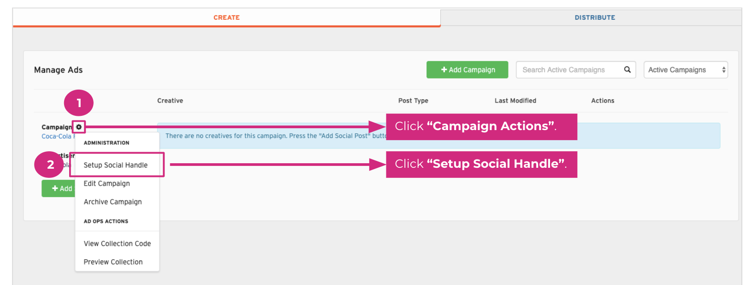Click the up-down arrows on campaigns selector

point(723,70)
